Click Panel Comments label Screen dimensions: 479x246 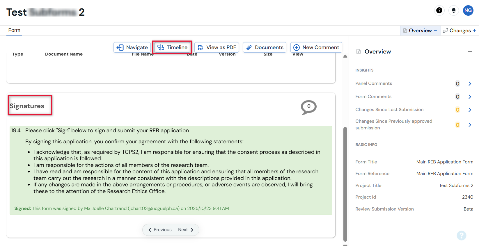[374, 83]
